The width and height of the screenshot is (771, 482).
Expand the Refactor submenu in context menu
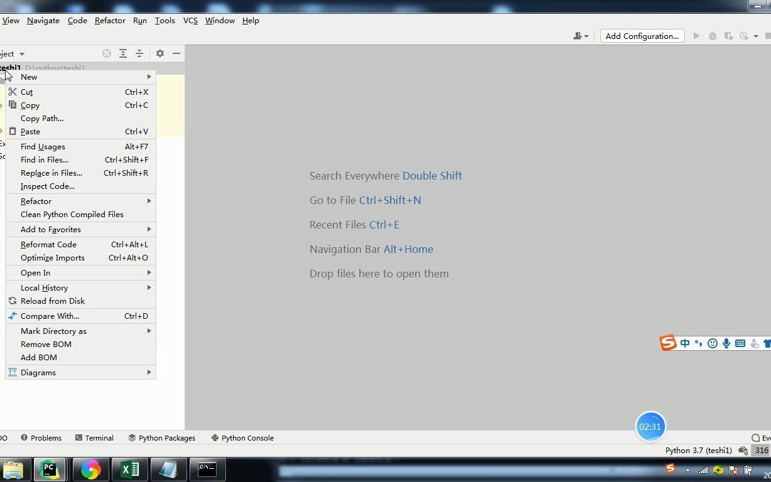(81, 201)
